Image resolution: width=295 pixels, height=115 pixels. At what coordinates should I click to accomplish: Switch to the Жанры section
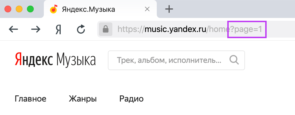[x=83, y=99]
